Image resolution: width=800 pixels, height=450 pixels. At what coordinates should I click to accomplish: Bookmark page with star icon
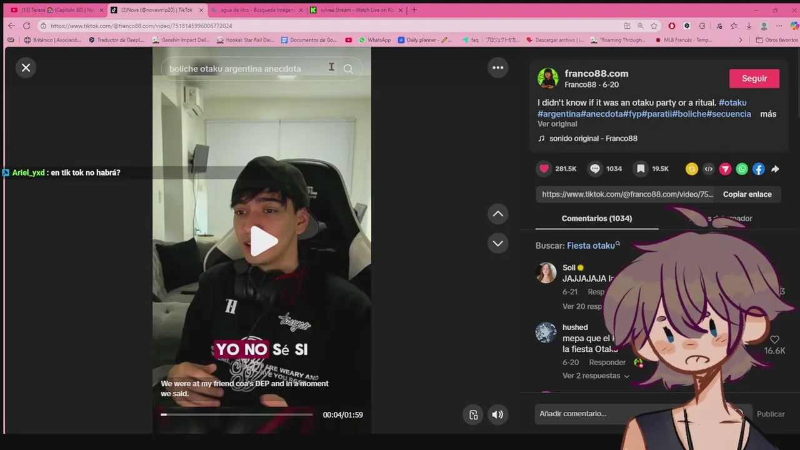coord(654,26)
